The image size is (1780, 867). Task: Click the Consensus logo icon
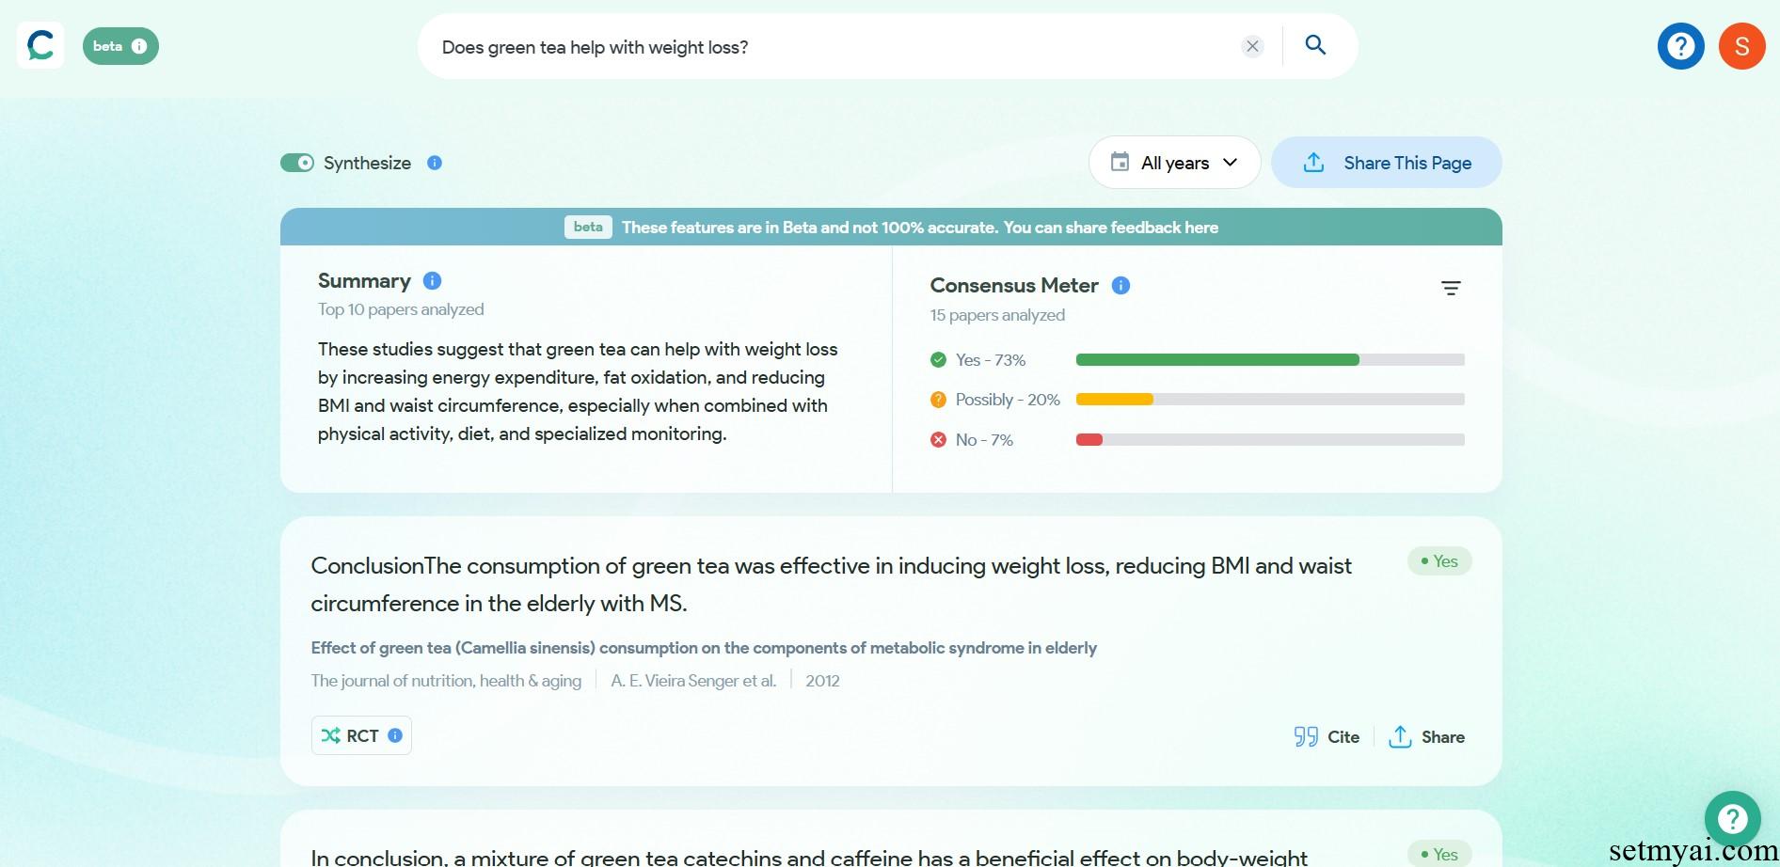coord(40,45)
